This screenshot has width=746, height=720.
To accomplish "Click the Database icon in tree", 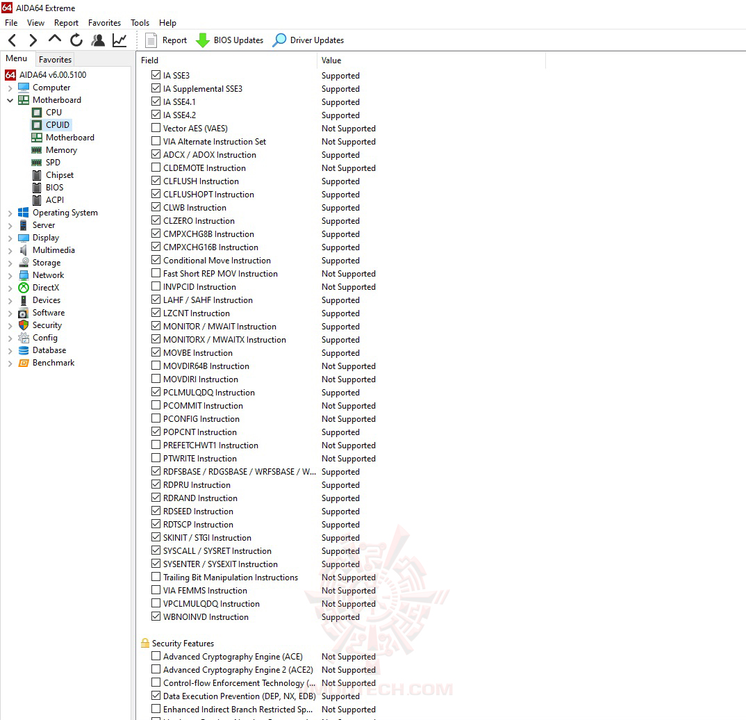I will pos(24,351).
